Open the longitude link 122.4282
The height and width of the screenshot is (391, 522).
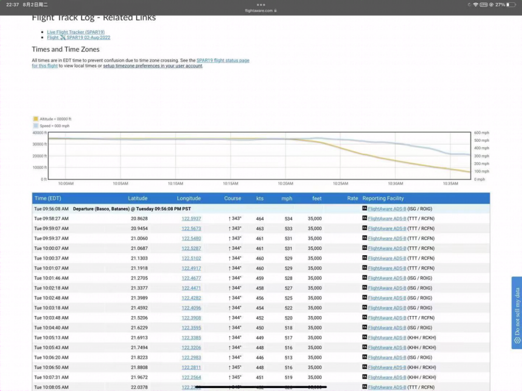coord(191,298)
